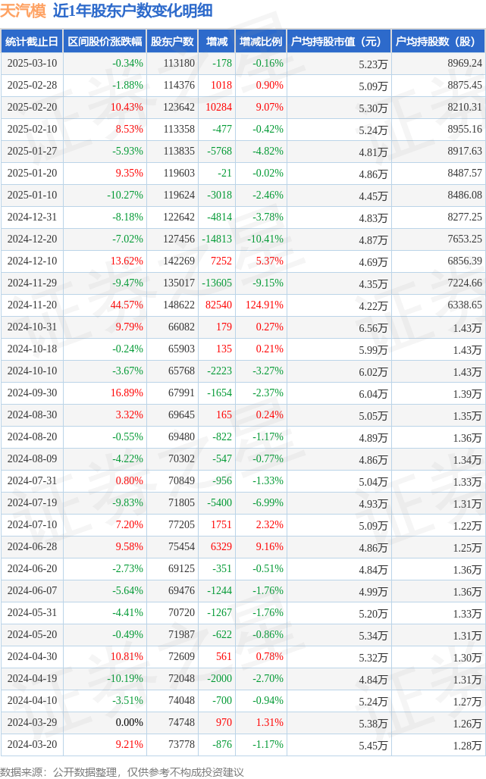
Task: Click the 户均持股市值（元） column header
Action: [340, 41]
